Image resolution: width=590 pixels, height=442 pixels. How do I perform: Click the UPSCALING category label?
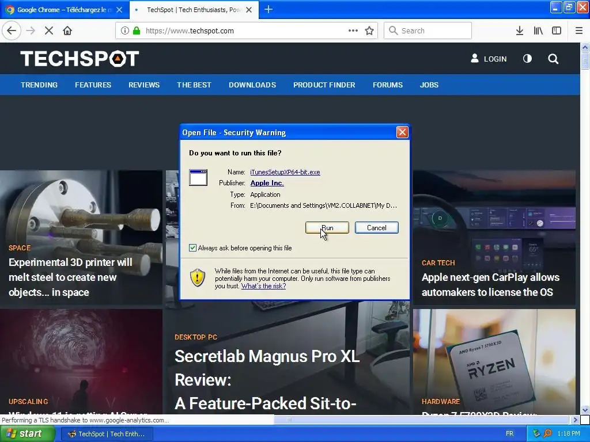28,402
